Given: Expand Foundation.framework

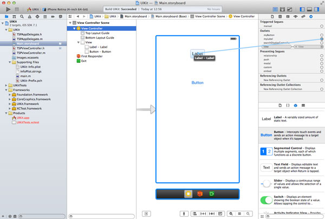Looking at the screenshot, I should [10, 94].
